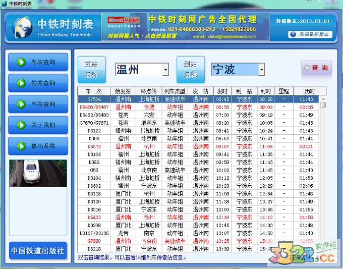Click the 到时 column header

point(266,91)
